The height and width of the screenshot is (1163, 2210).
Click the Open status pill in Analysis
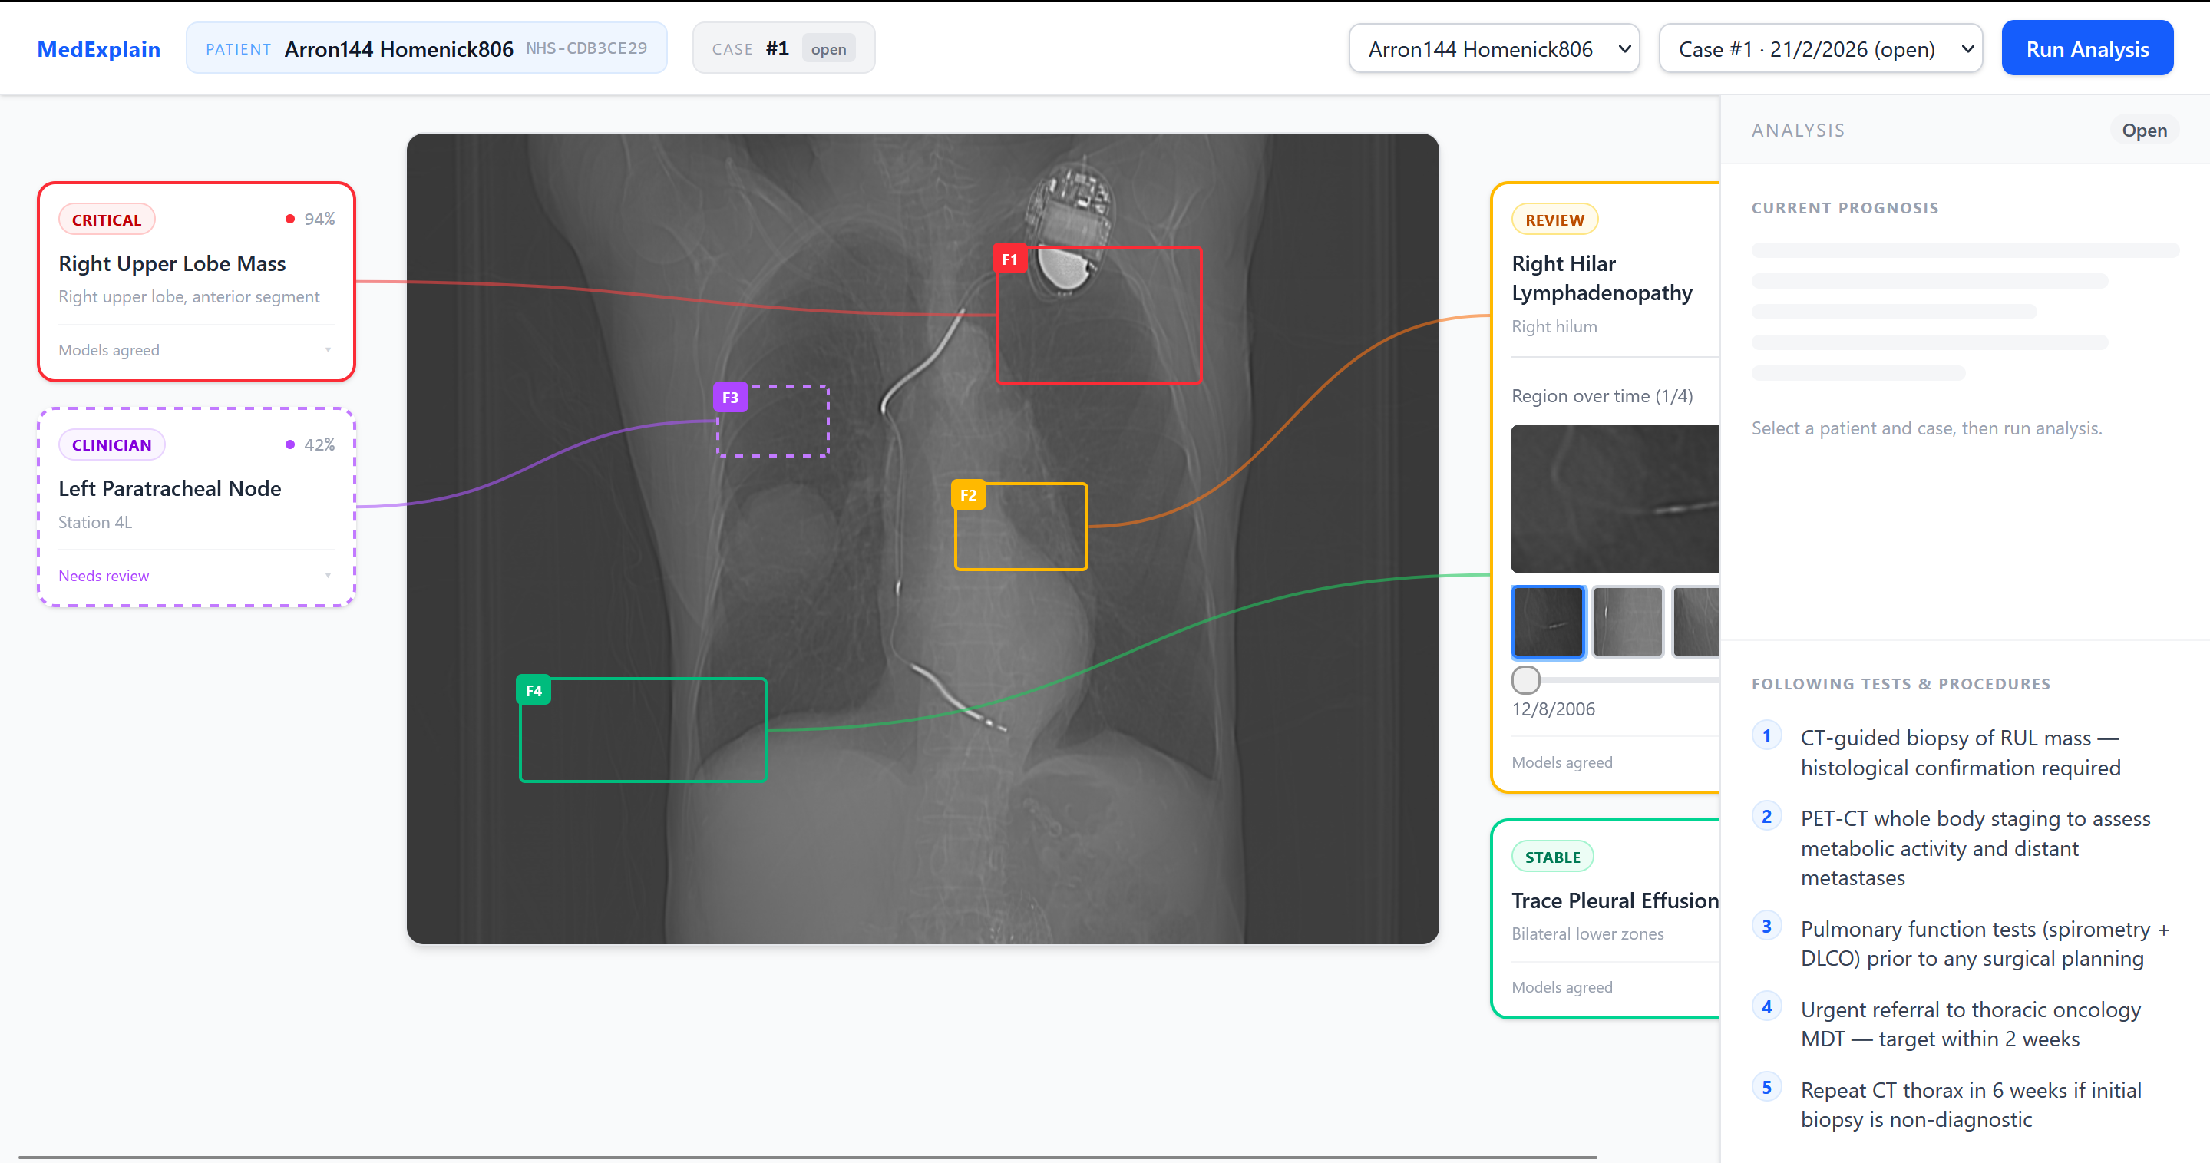click(x=2143, y=131)
